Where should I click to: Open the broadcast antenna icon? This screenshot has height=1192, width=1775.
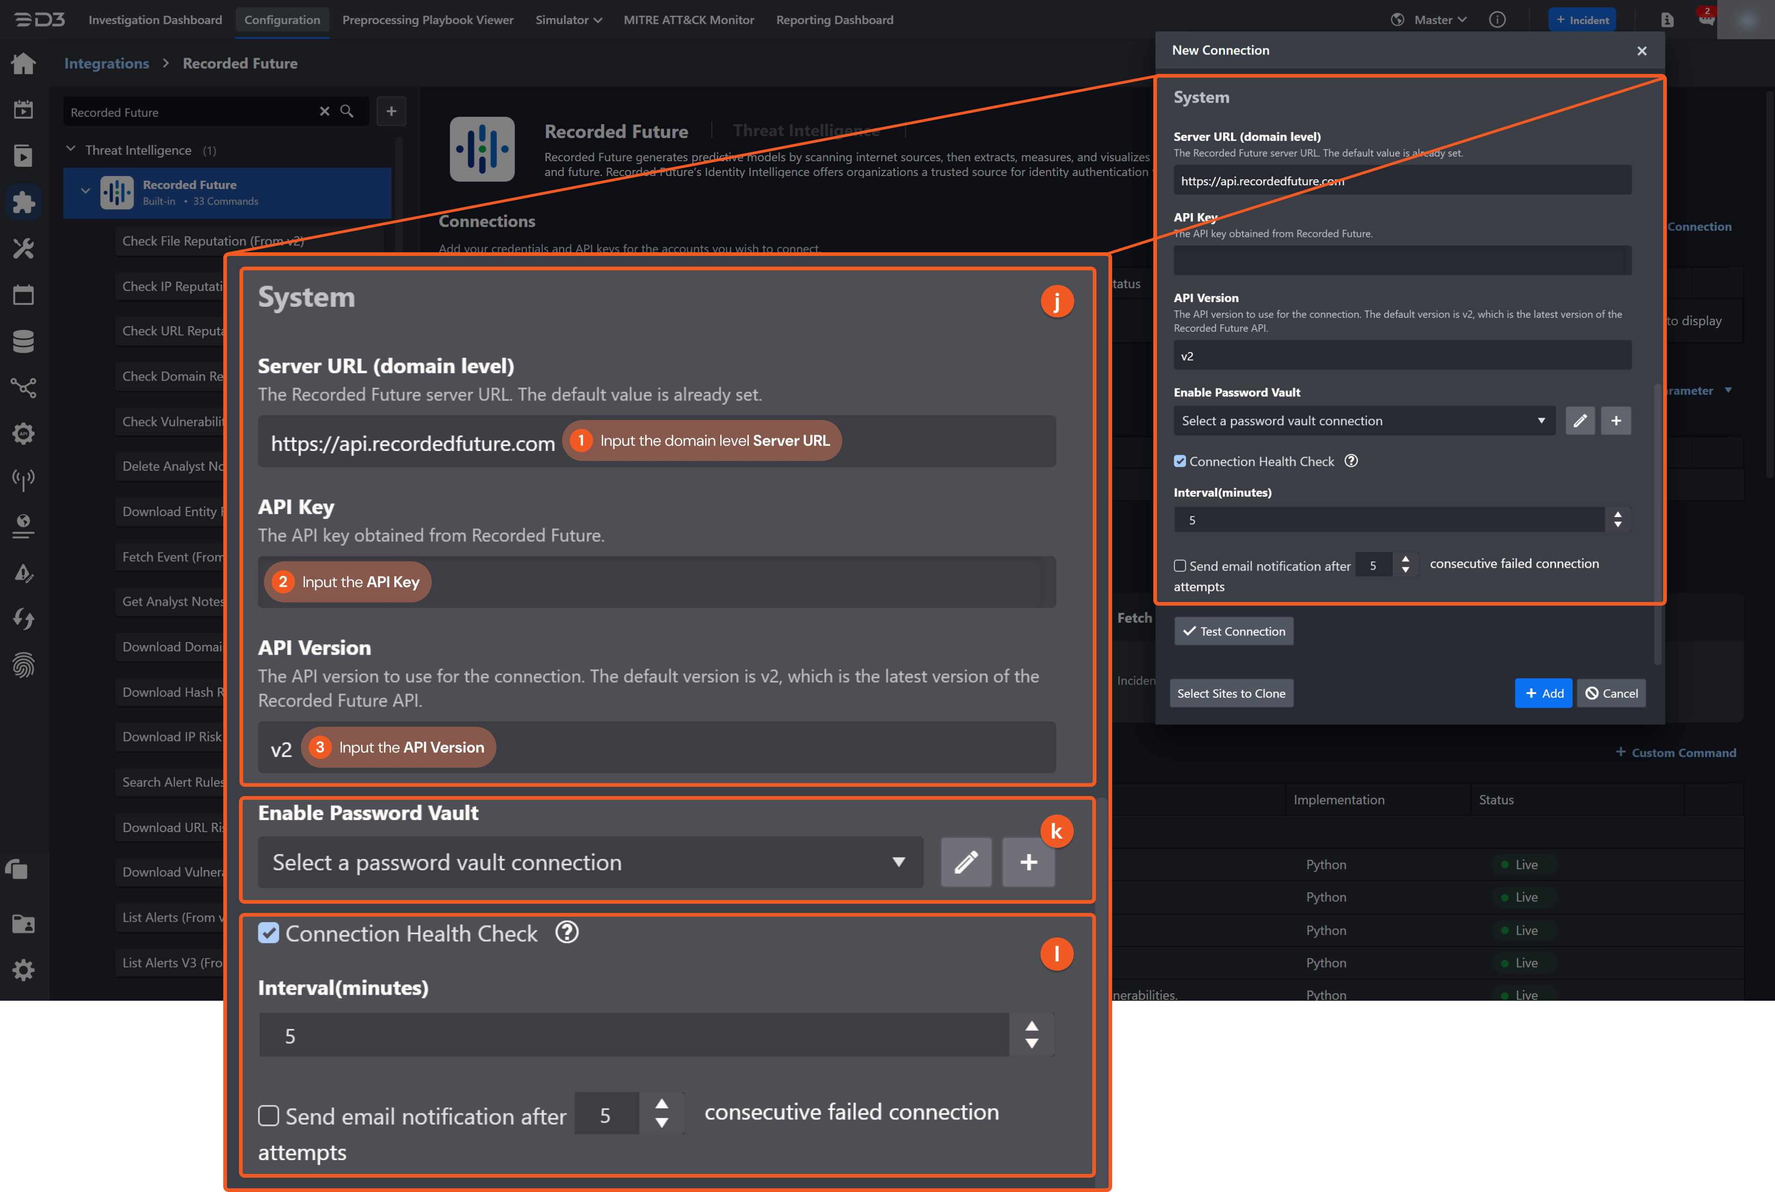(24, 480)
